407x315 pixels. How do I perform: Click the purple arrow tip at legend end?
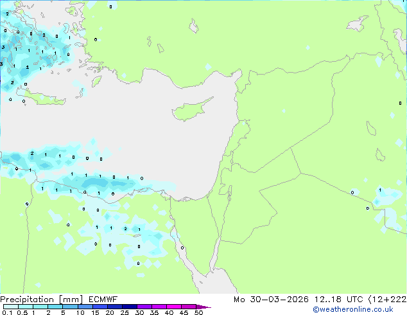coord(203,307)
